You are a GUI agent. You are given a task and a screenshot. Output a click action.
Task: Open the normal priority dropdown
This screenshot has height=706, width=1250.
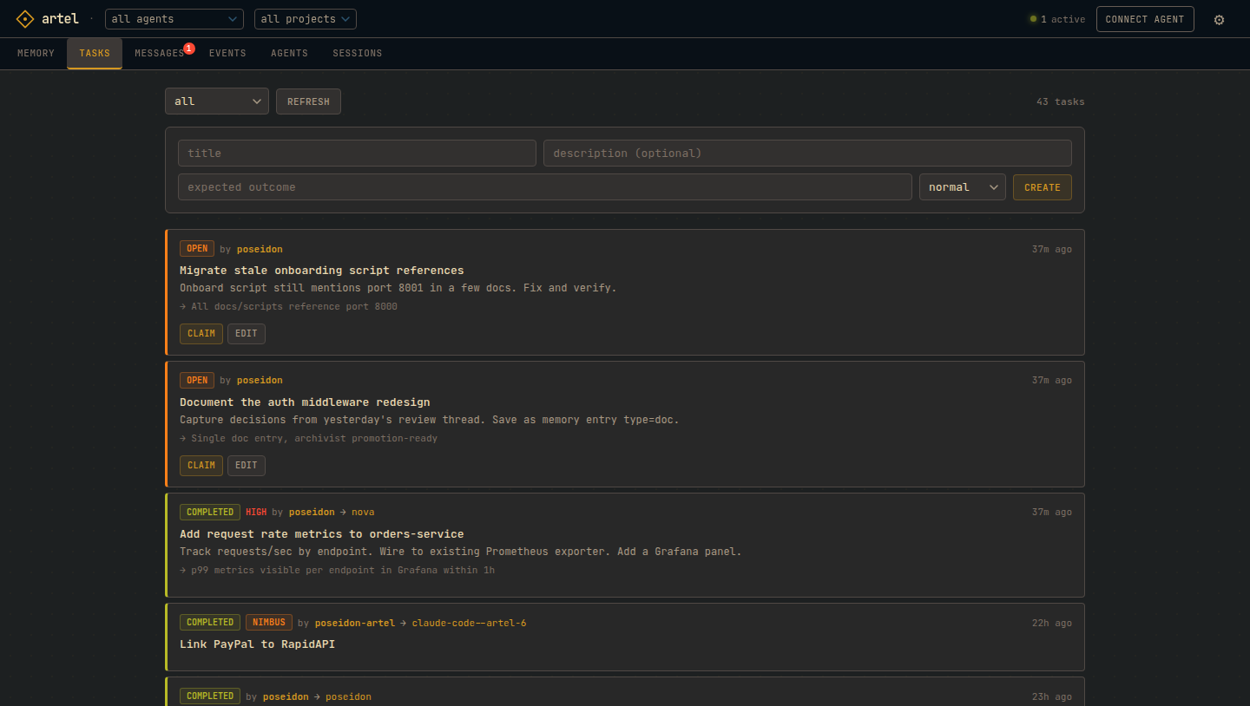tap(963, 187)
